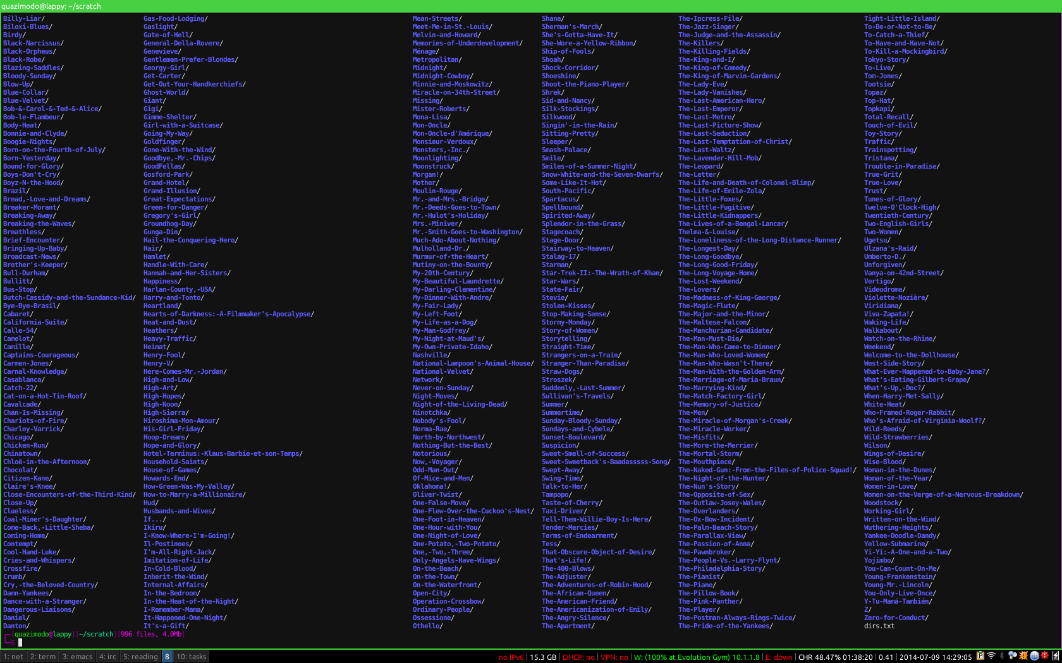Click the Evolution Gym wireless status
The image size is (1062, 663).
(697, 657)
